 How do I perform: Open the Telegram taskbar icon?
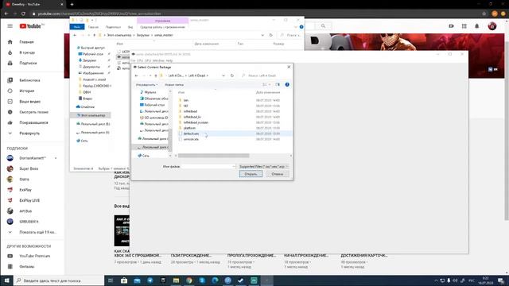(x=150, y=280)
